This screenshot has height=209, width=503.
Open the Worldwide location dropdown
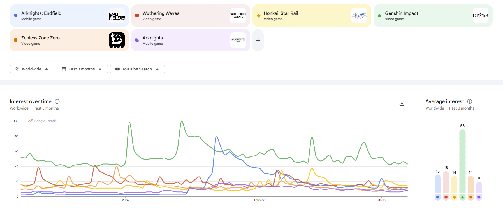coord(32,69)
